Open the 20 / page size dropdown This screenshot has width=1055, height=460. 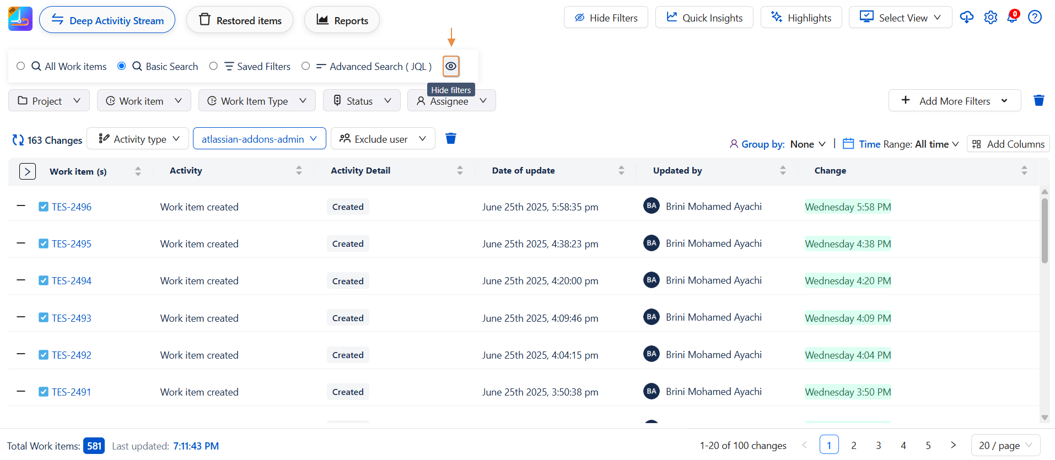pyautogui.click(x=1005, y=445)
